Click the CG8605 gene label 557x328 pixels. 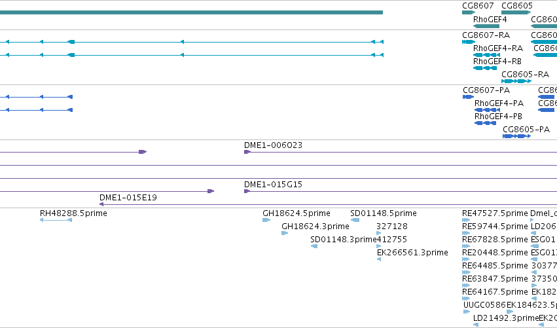point(517,6)
